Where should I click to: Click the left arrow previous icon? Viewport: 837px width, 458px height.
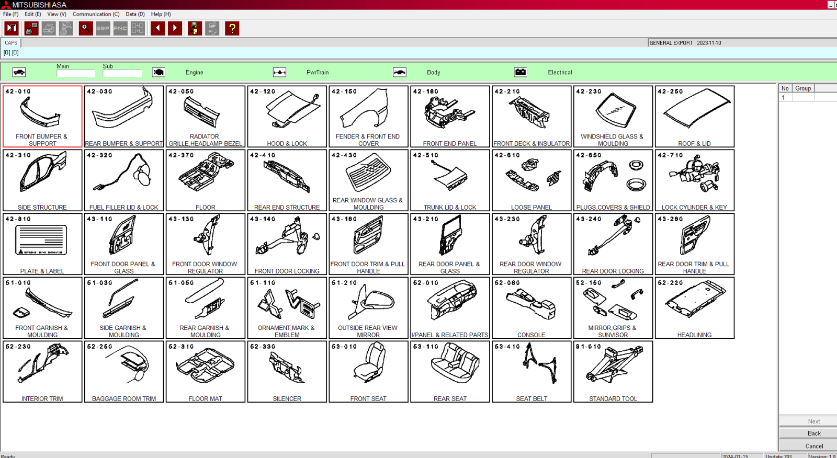point(157,28)
